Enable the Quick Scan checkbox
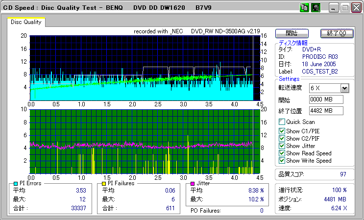This screenshot has width=364, height=220. click(282, 122)
